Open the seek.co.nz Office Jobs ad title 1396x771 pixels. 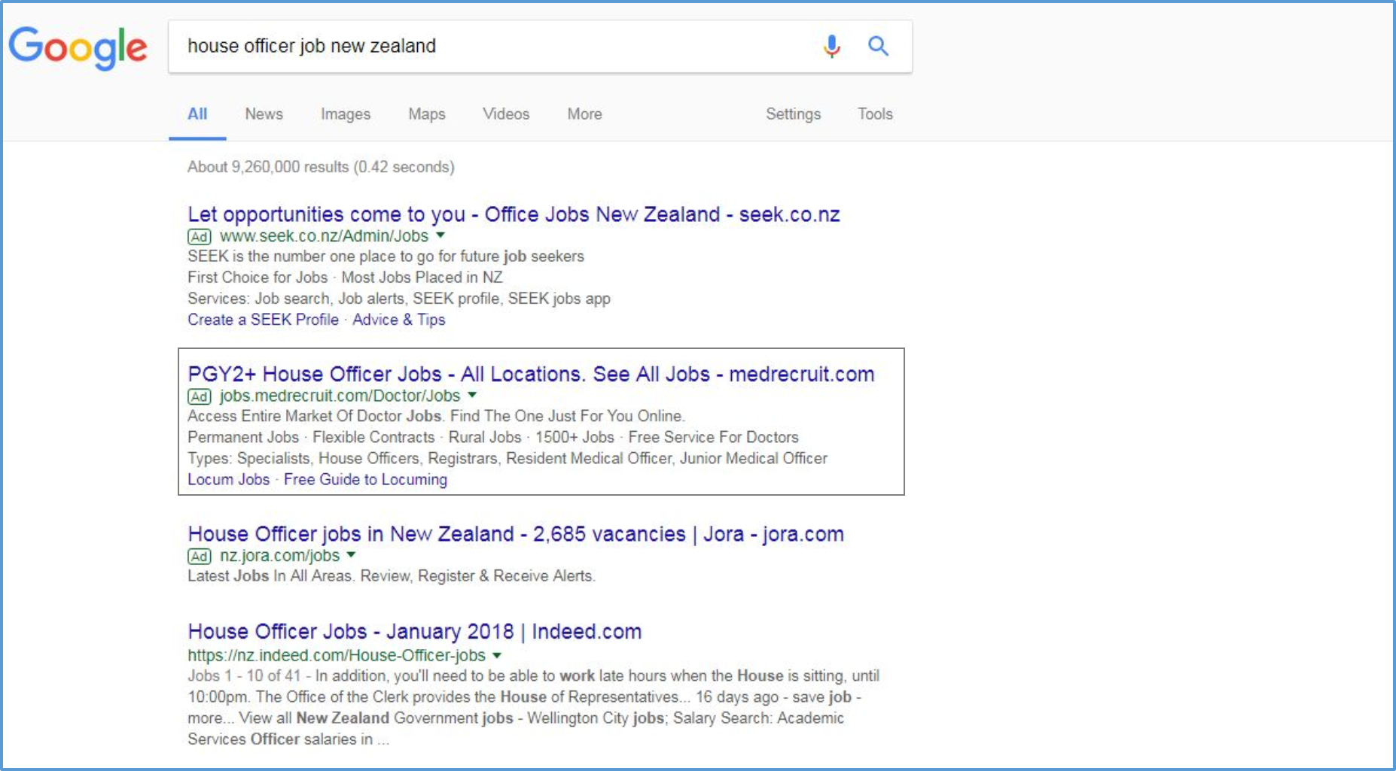(514, 214)
